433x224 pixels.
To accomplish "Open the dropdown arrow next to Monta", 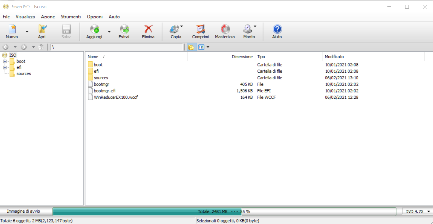I will coord(255,26).
